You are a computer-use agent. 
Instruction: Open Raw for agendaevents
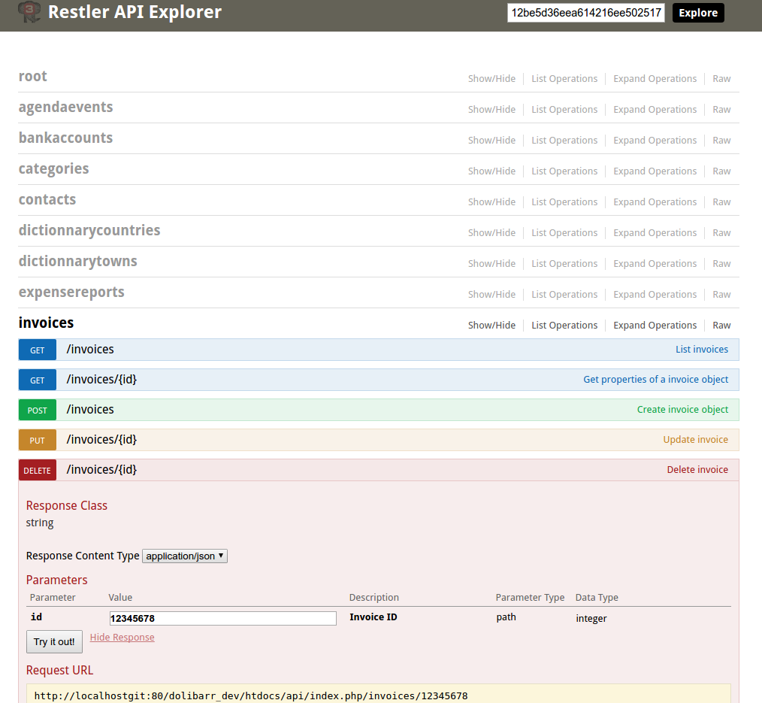point(721,109)
